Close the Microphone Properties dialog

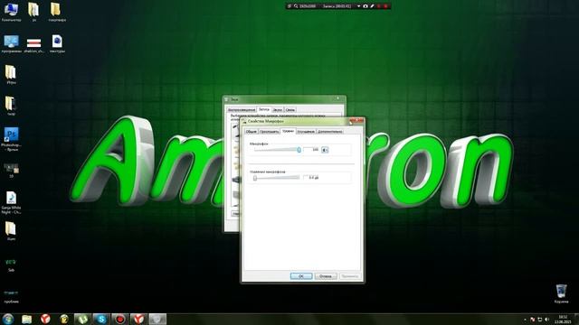[356, 120]
